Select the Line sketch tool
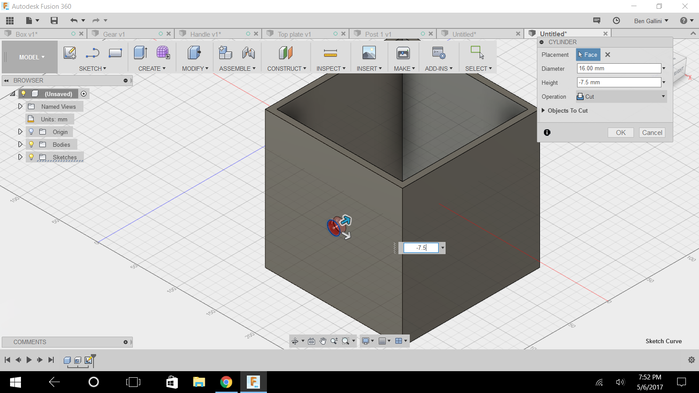 tap(93, 53)
